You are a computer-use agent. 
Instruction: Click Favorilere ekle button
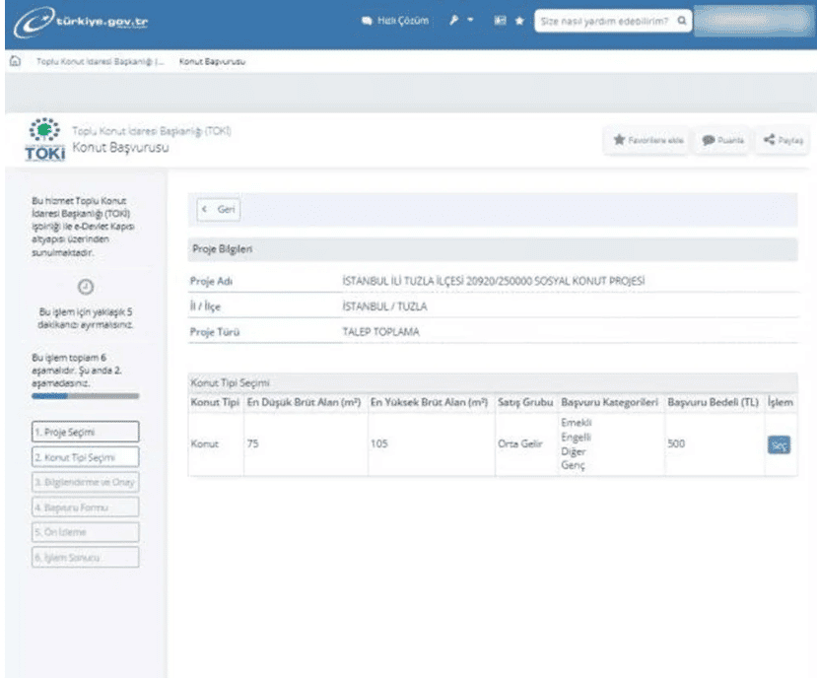(647, 140)
